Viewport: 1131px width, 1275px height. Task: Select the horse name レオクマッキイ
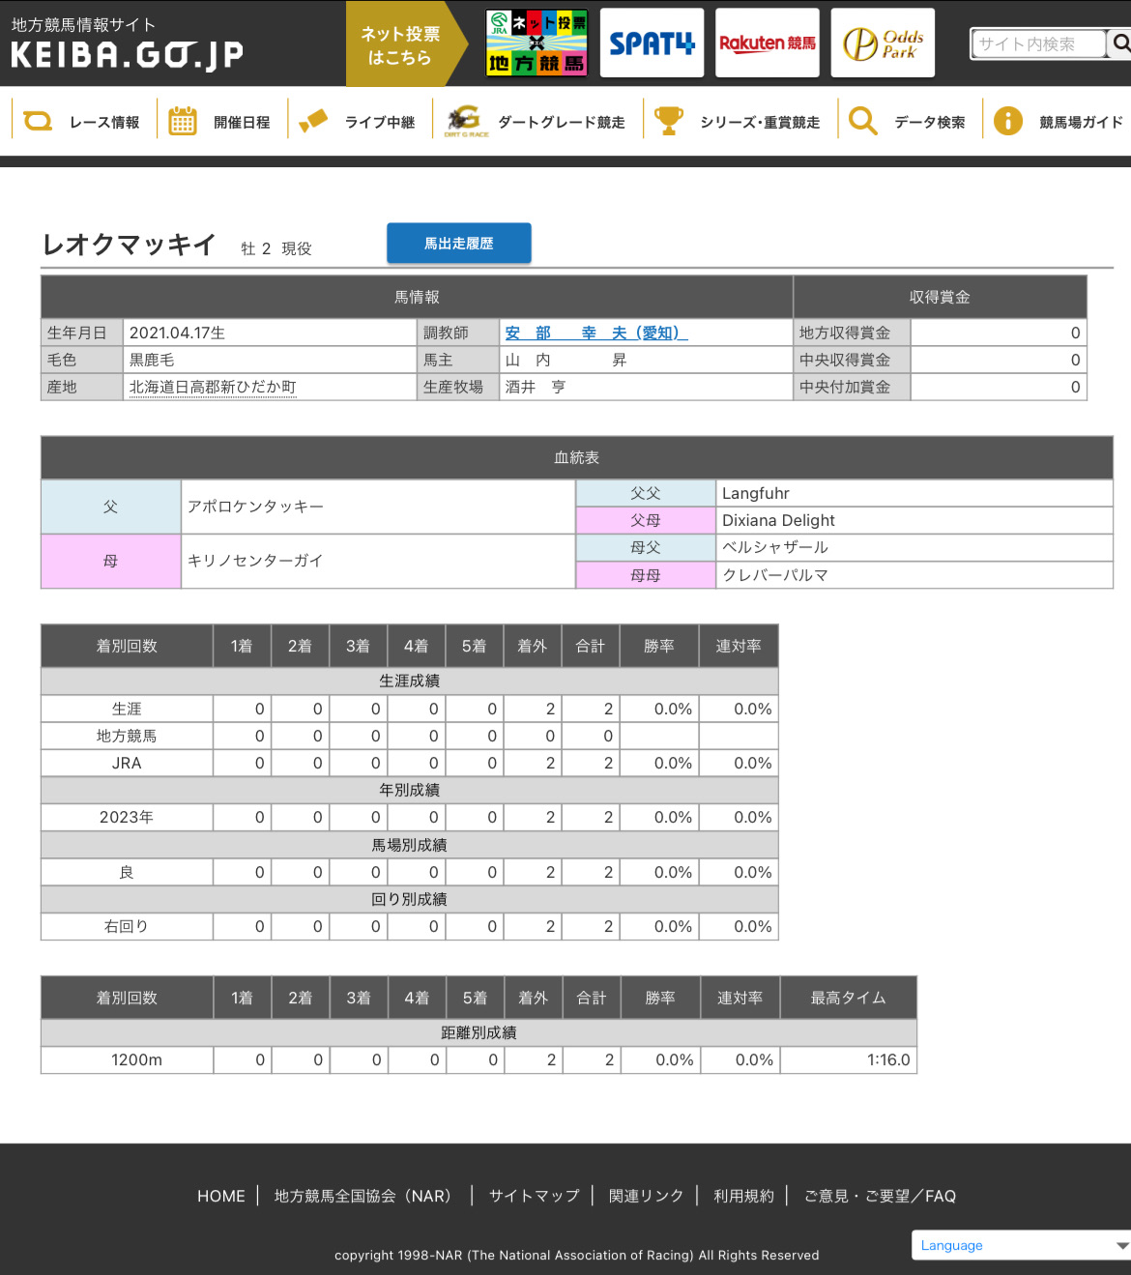pyautogui.click(x=129, y=246)
